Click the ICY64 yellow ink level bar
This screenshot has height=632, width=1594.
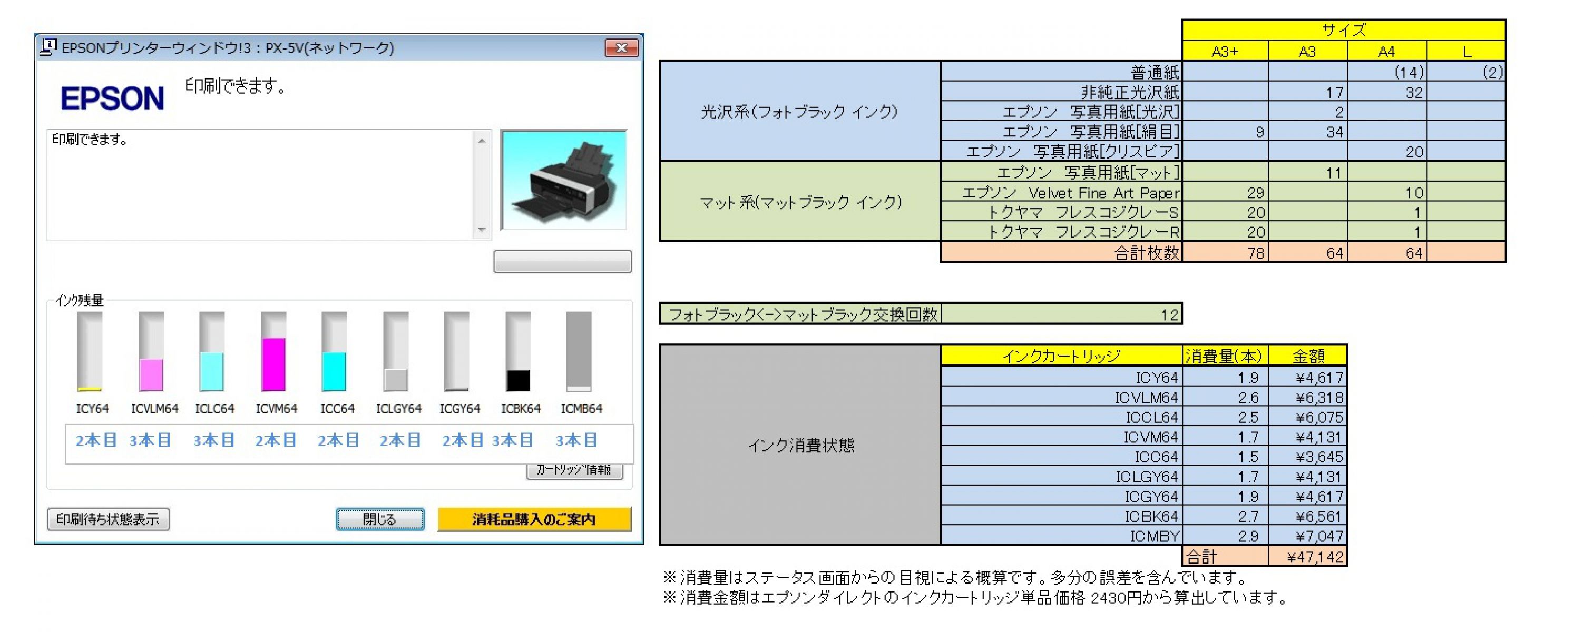[x=89, y=351]
